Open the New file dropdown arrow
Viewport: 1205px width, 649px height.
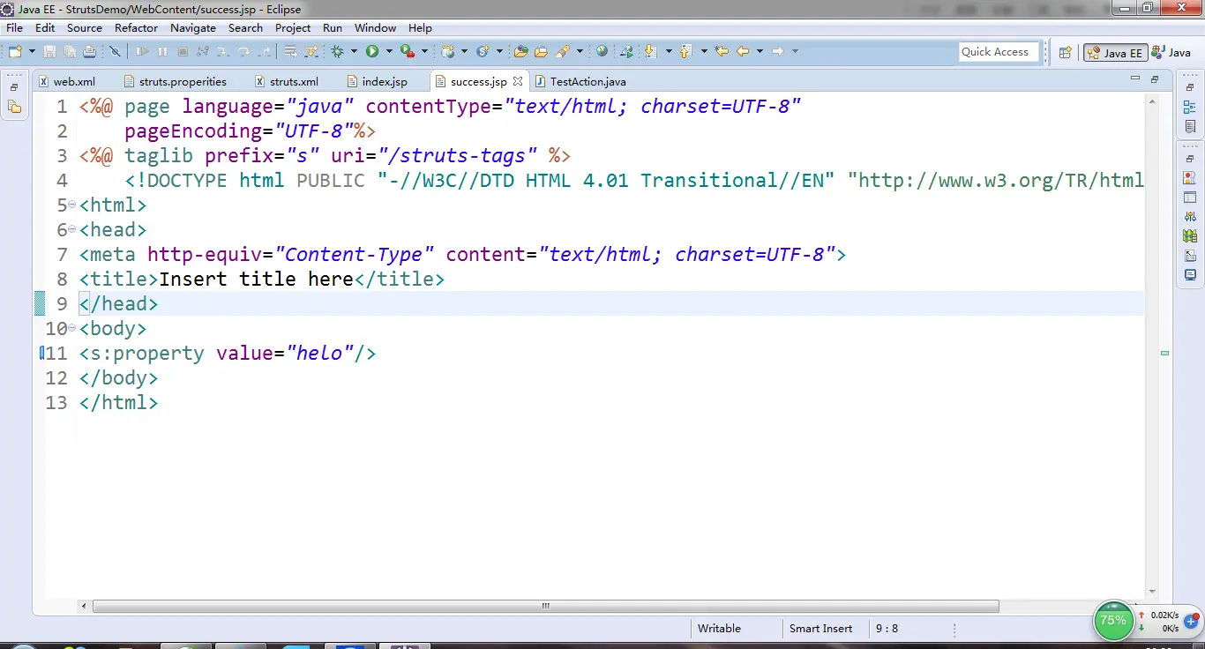point(32,51)
